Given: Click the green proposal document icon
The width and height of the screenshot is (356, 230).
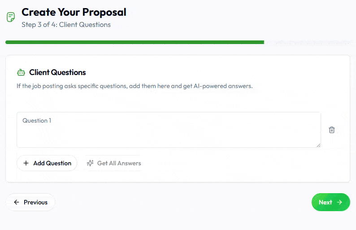Looking at the screenshot, I should (x=10, y=18).
